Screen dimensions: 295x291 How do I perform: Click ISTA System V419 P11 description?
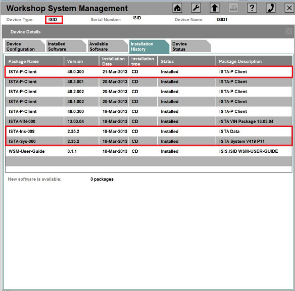[242, 141]
